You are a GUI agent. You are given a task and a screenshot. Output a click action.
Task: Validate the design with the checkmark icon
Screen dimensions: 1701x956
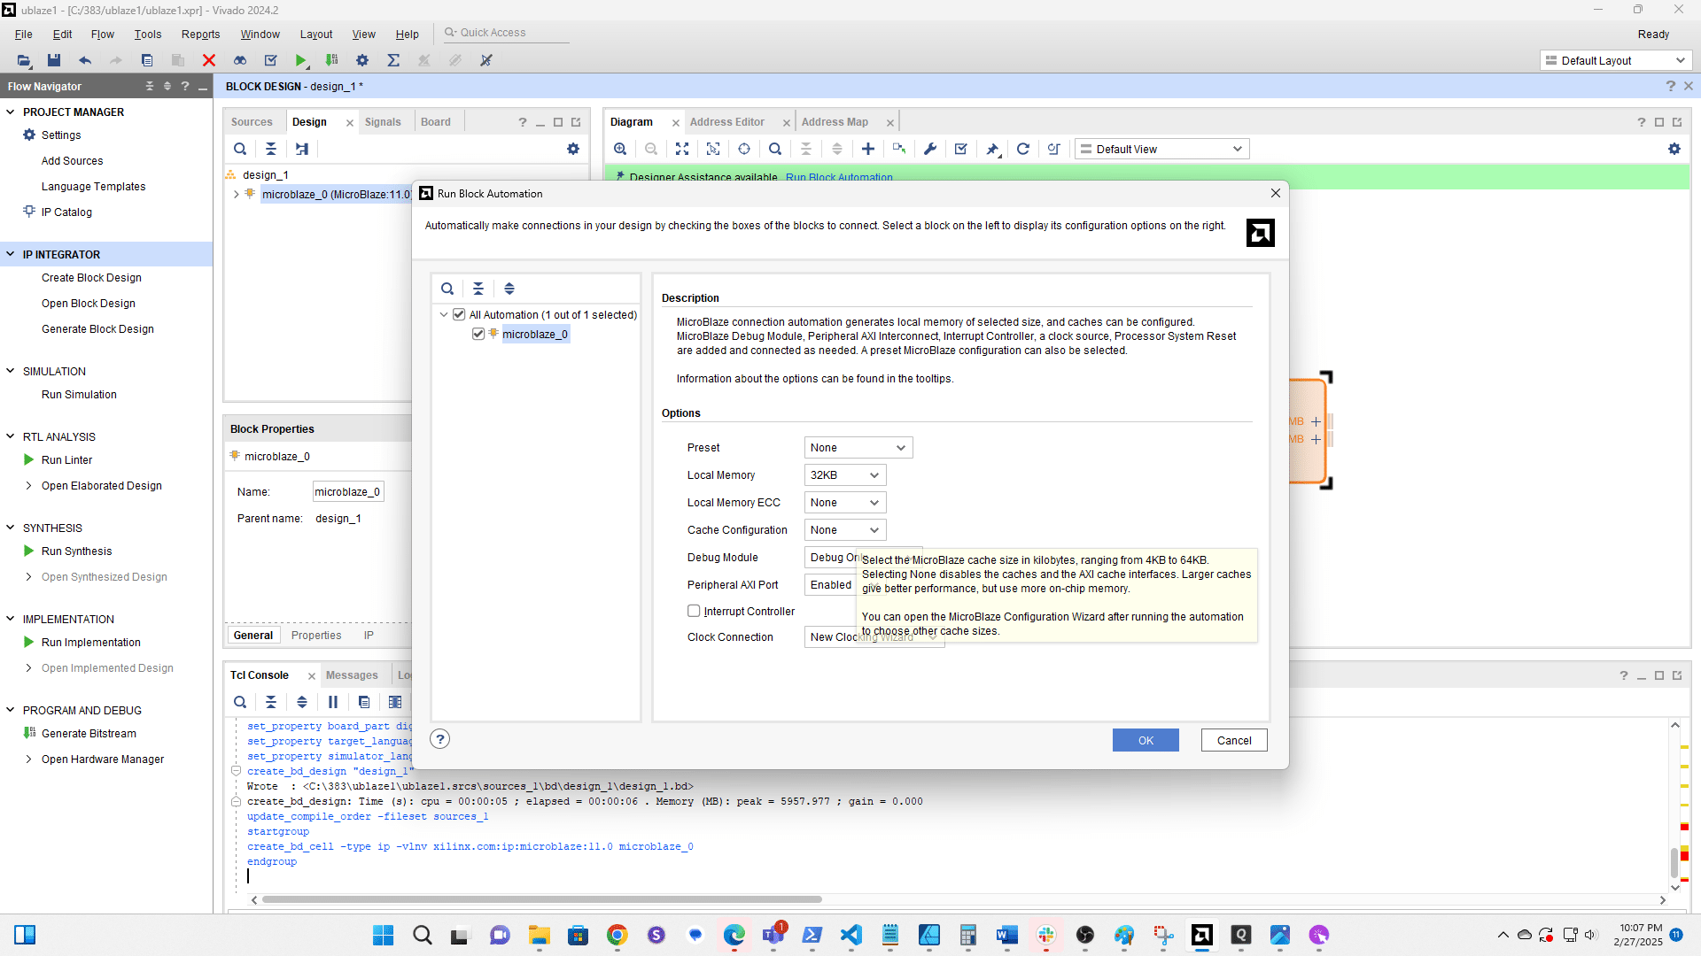click(960, 149)
